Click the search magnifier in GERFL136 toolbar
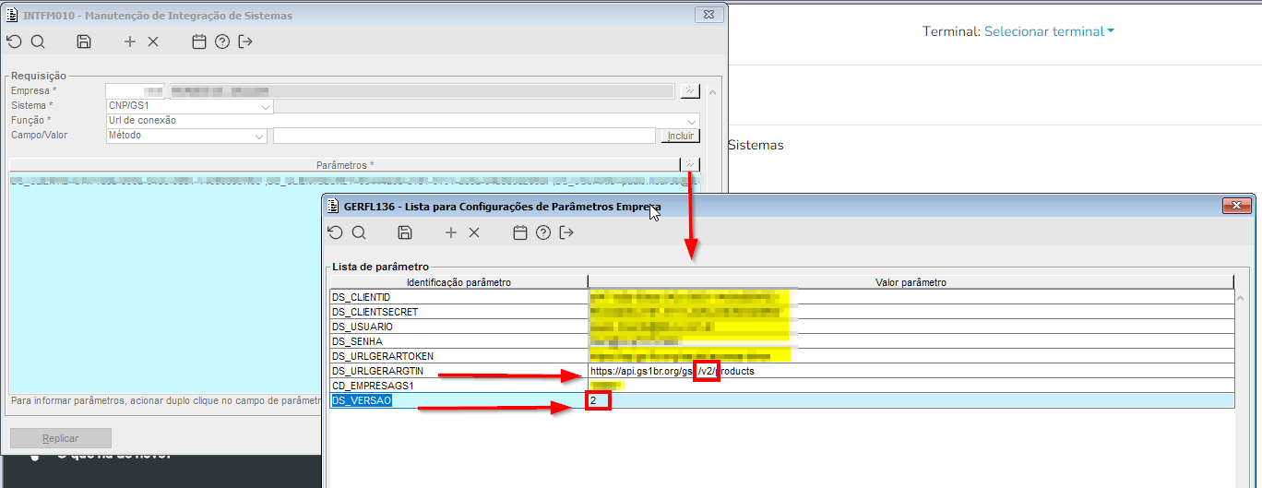This screenshot has height=488, width=1262. point(359,232)
